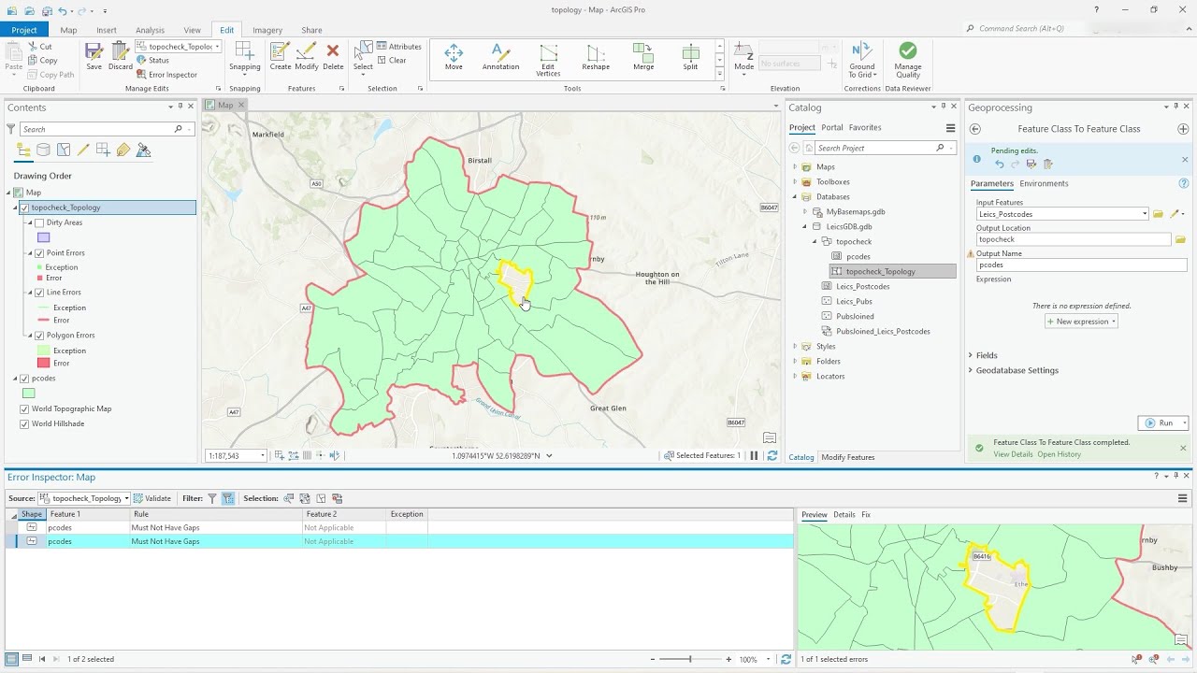Image resolution: width=1197 pixels, height=673 pixels.
Task: Click the Ground To Grid button
Action: tap(861, 60)
